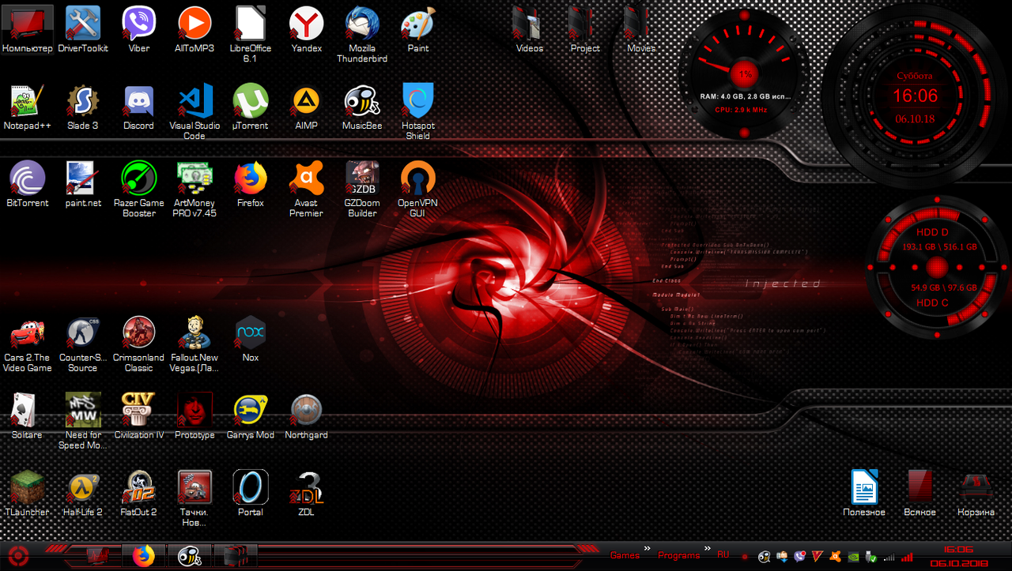Open the Компьютер desktop icon
Viewport: 1012px width, 571px height.
pos(28,30)
